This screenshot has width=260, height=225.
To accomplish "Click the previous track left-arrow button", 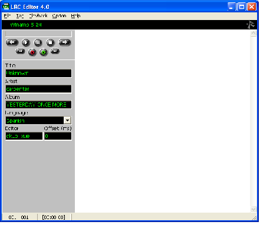I will (12, 42).
